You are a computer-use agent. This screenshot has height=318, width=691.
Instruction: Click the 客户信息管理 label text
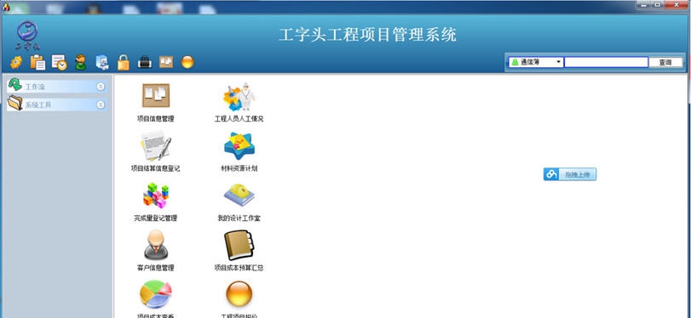[156, 268]
